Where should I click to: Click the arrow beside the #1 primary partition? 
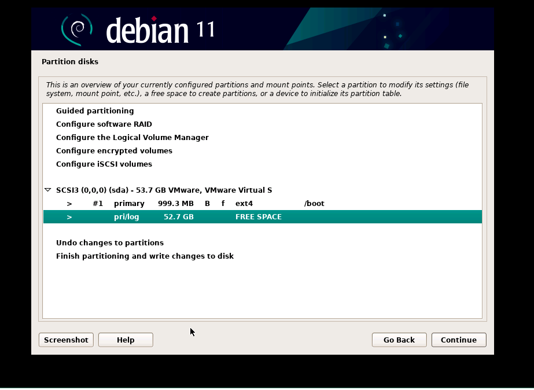pos(69,204)
